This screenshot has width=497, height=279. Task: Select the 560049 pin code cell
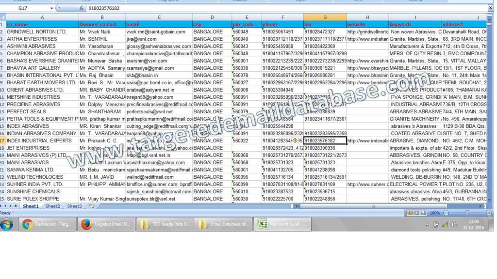247,31
